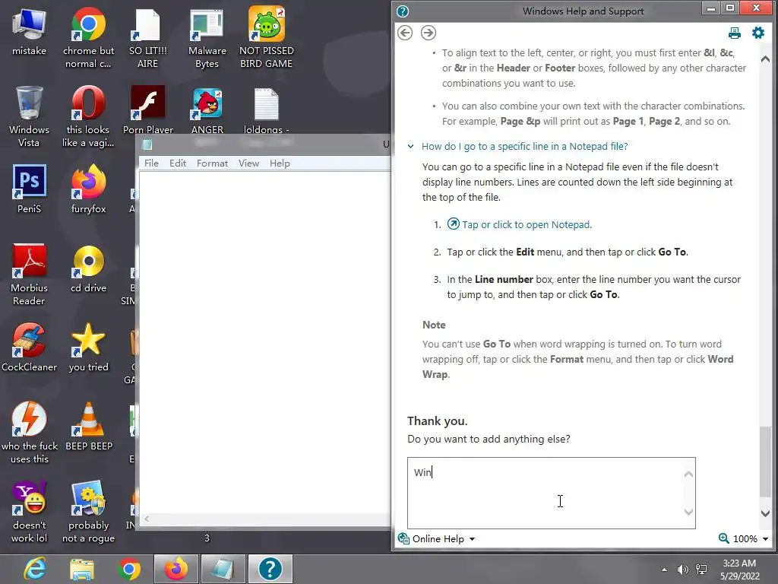
Task: Open the View menu in Notepad
Action: pos(248,163)
